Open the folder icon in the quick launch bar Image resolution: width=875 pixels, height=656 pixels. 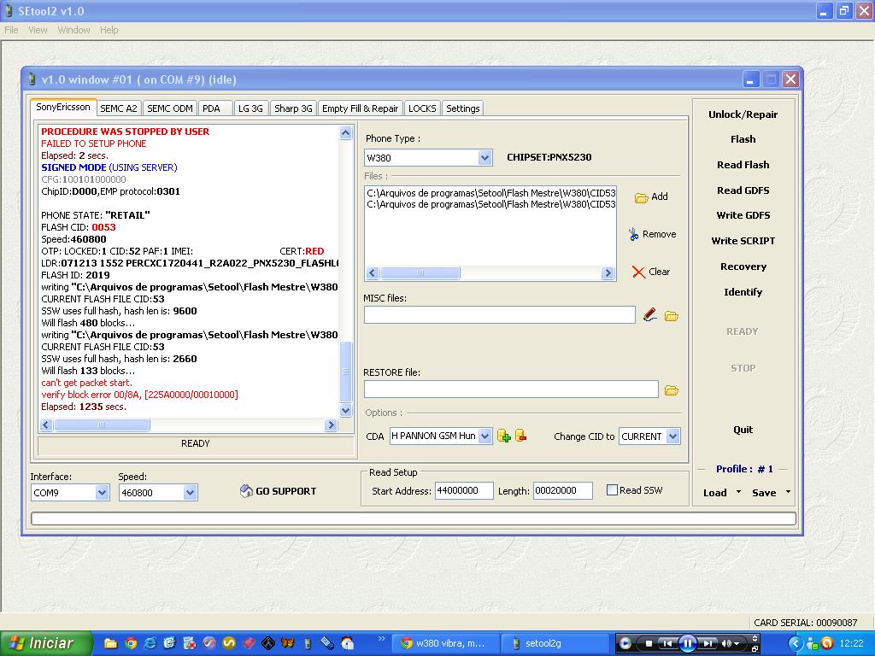click(x=110, y=643)
